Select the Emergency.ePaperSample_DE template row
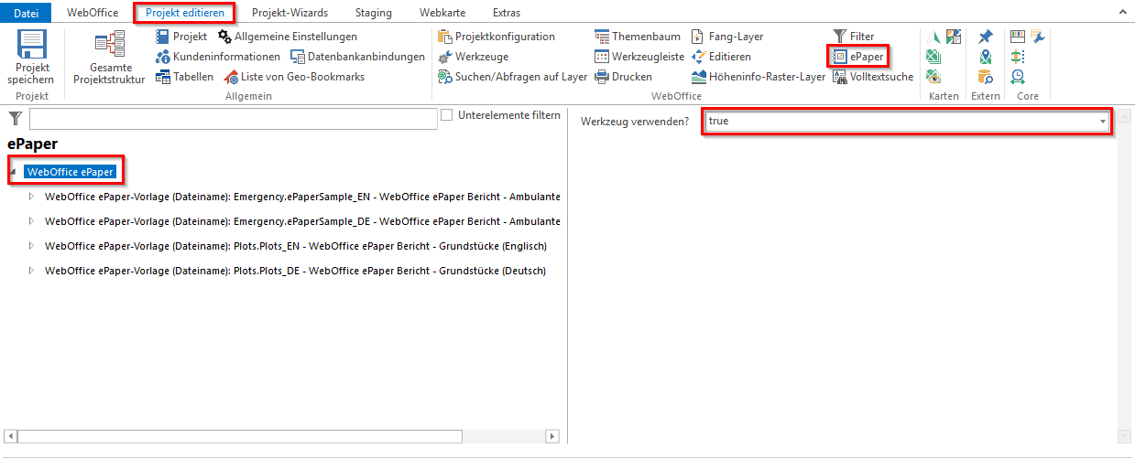1135x459 pixels. pyautogui.click(x=302, y=221)
